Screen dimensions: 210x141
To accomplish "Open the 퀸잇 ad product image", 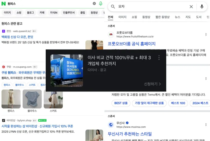I will (94, 45).
